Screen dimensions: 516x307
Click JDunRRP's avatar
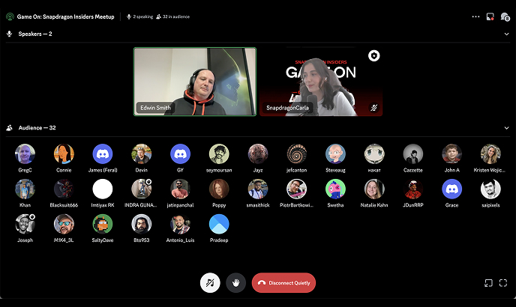(413, 189)
